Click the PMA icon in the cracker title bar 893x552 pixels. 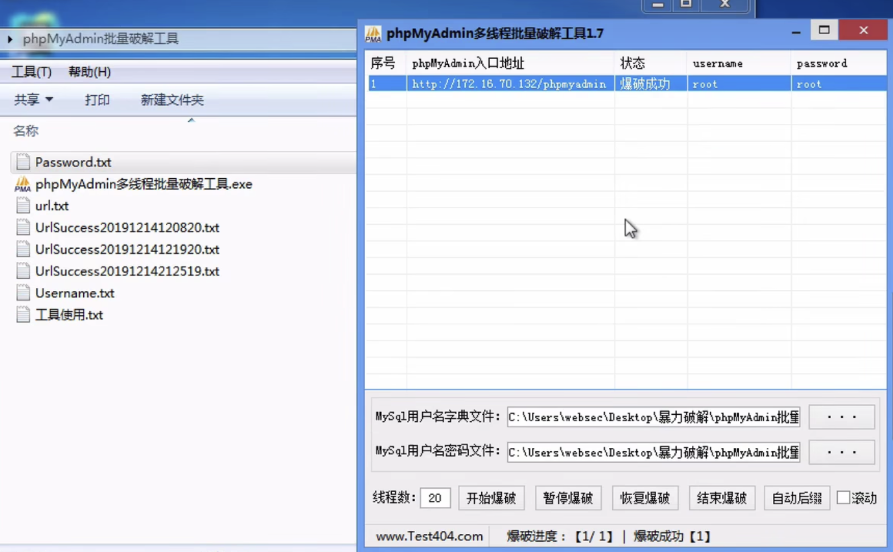tap(373, 34)
